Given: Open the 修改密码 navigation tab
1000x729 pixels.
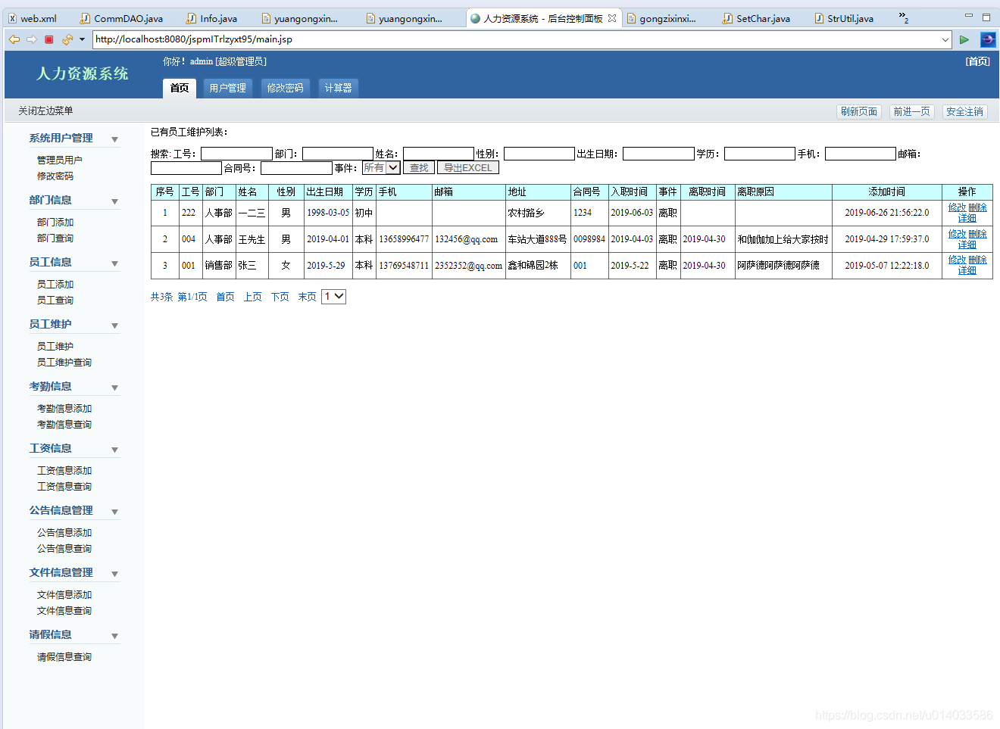Looking at the screenshot, I should (286, 88).
